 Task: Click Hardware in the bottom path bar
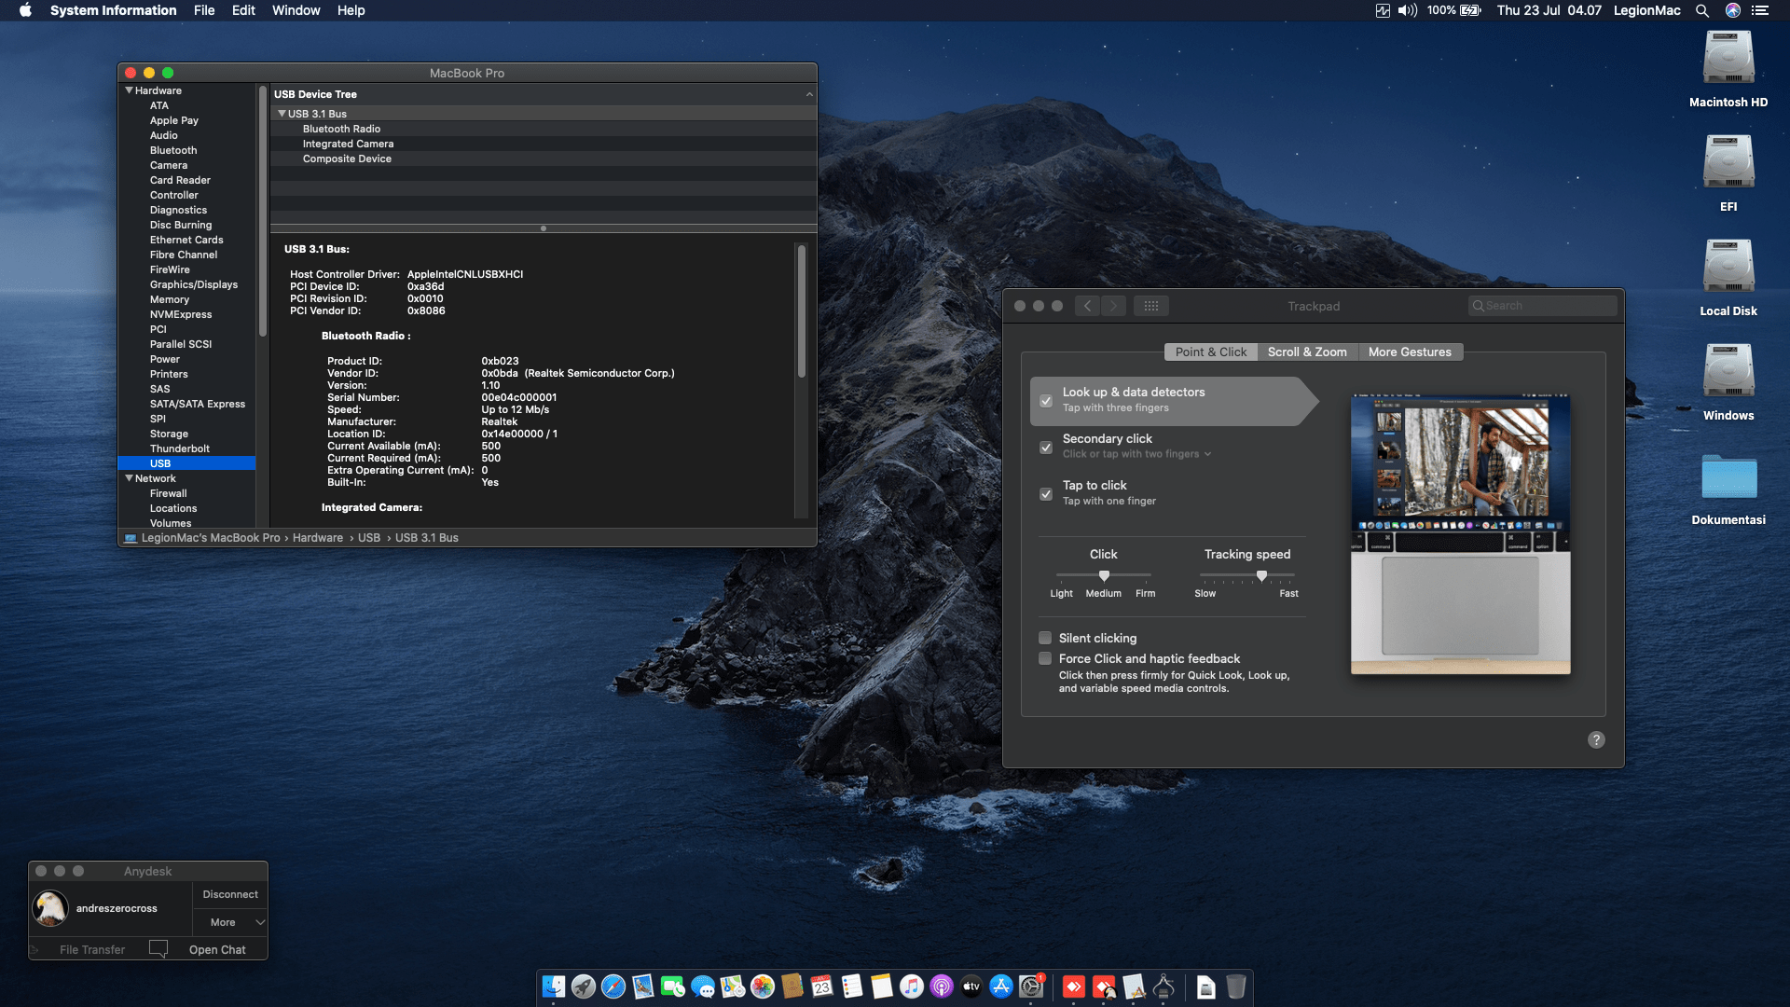(x=318, y=538)
